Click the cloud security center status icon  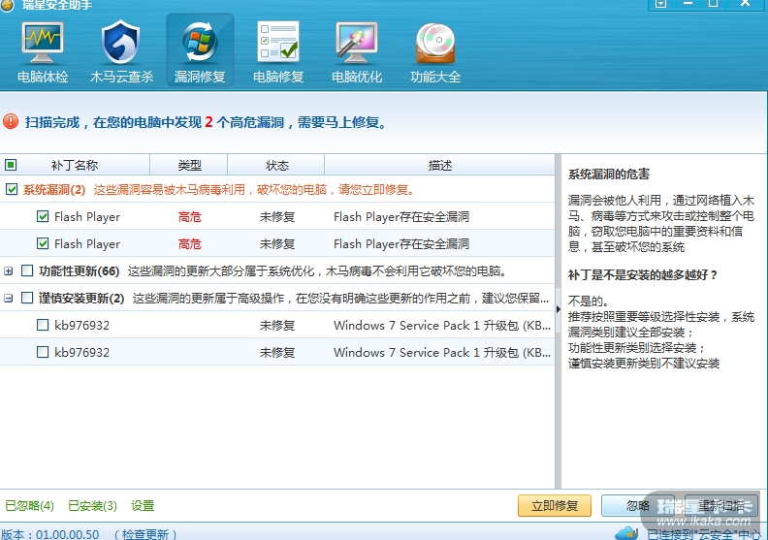coord(626,533)
